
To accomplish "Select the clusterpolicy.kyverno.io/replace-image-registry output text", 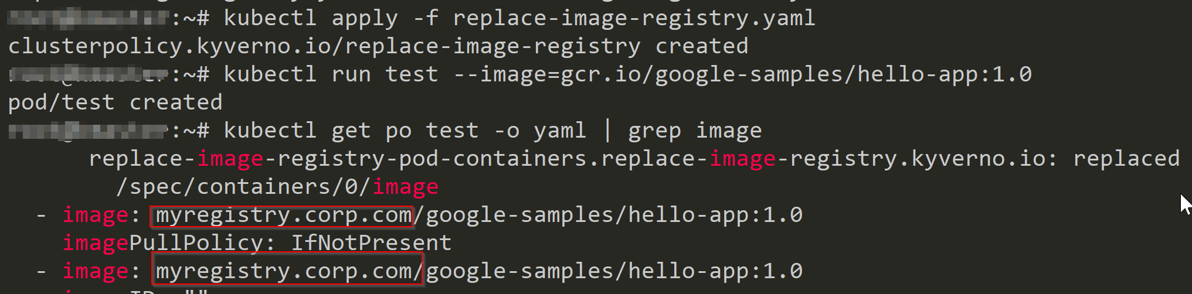I will (324, 46).
